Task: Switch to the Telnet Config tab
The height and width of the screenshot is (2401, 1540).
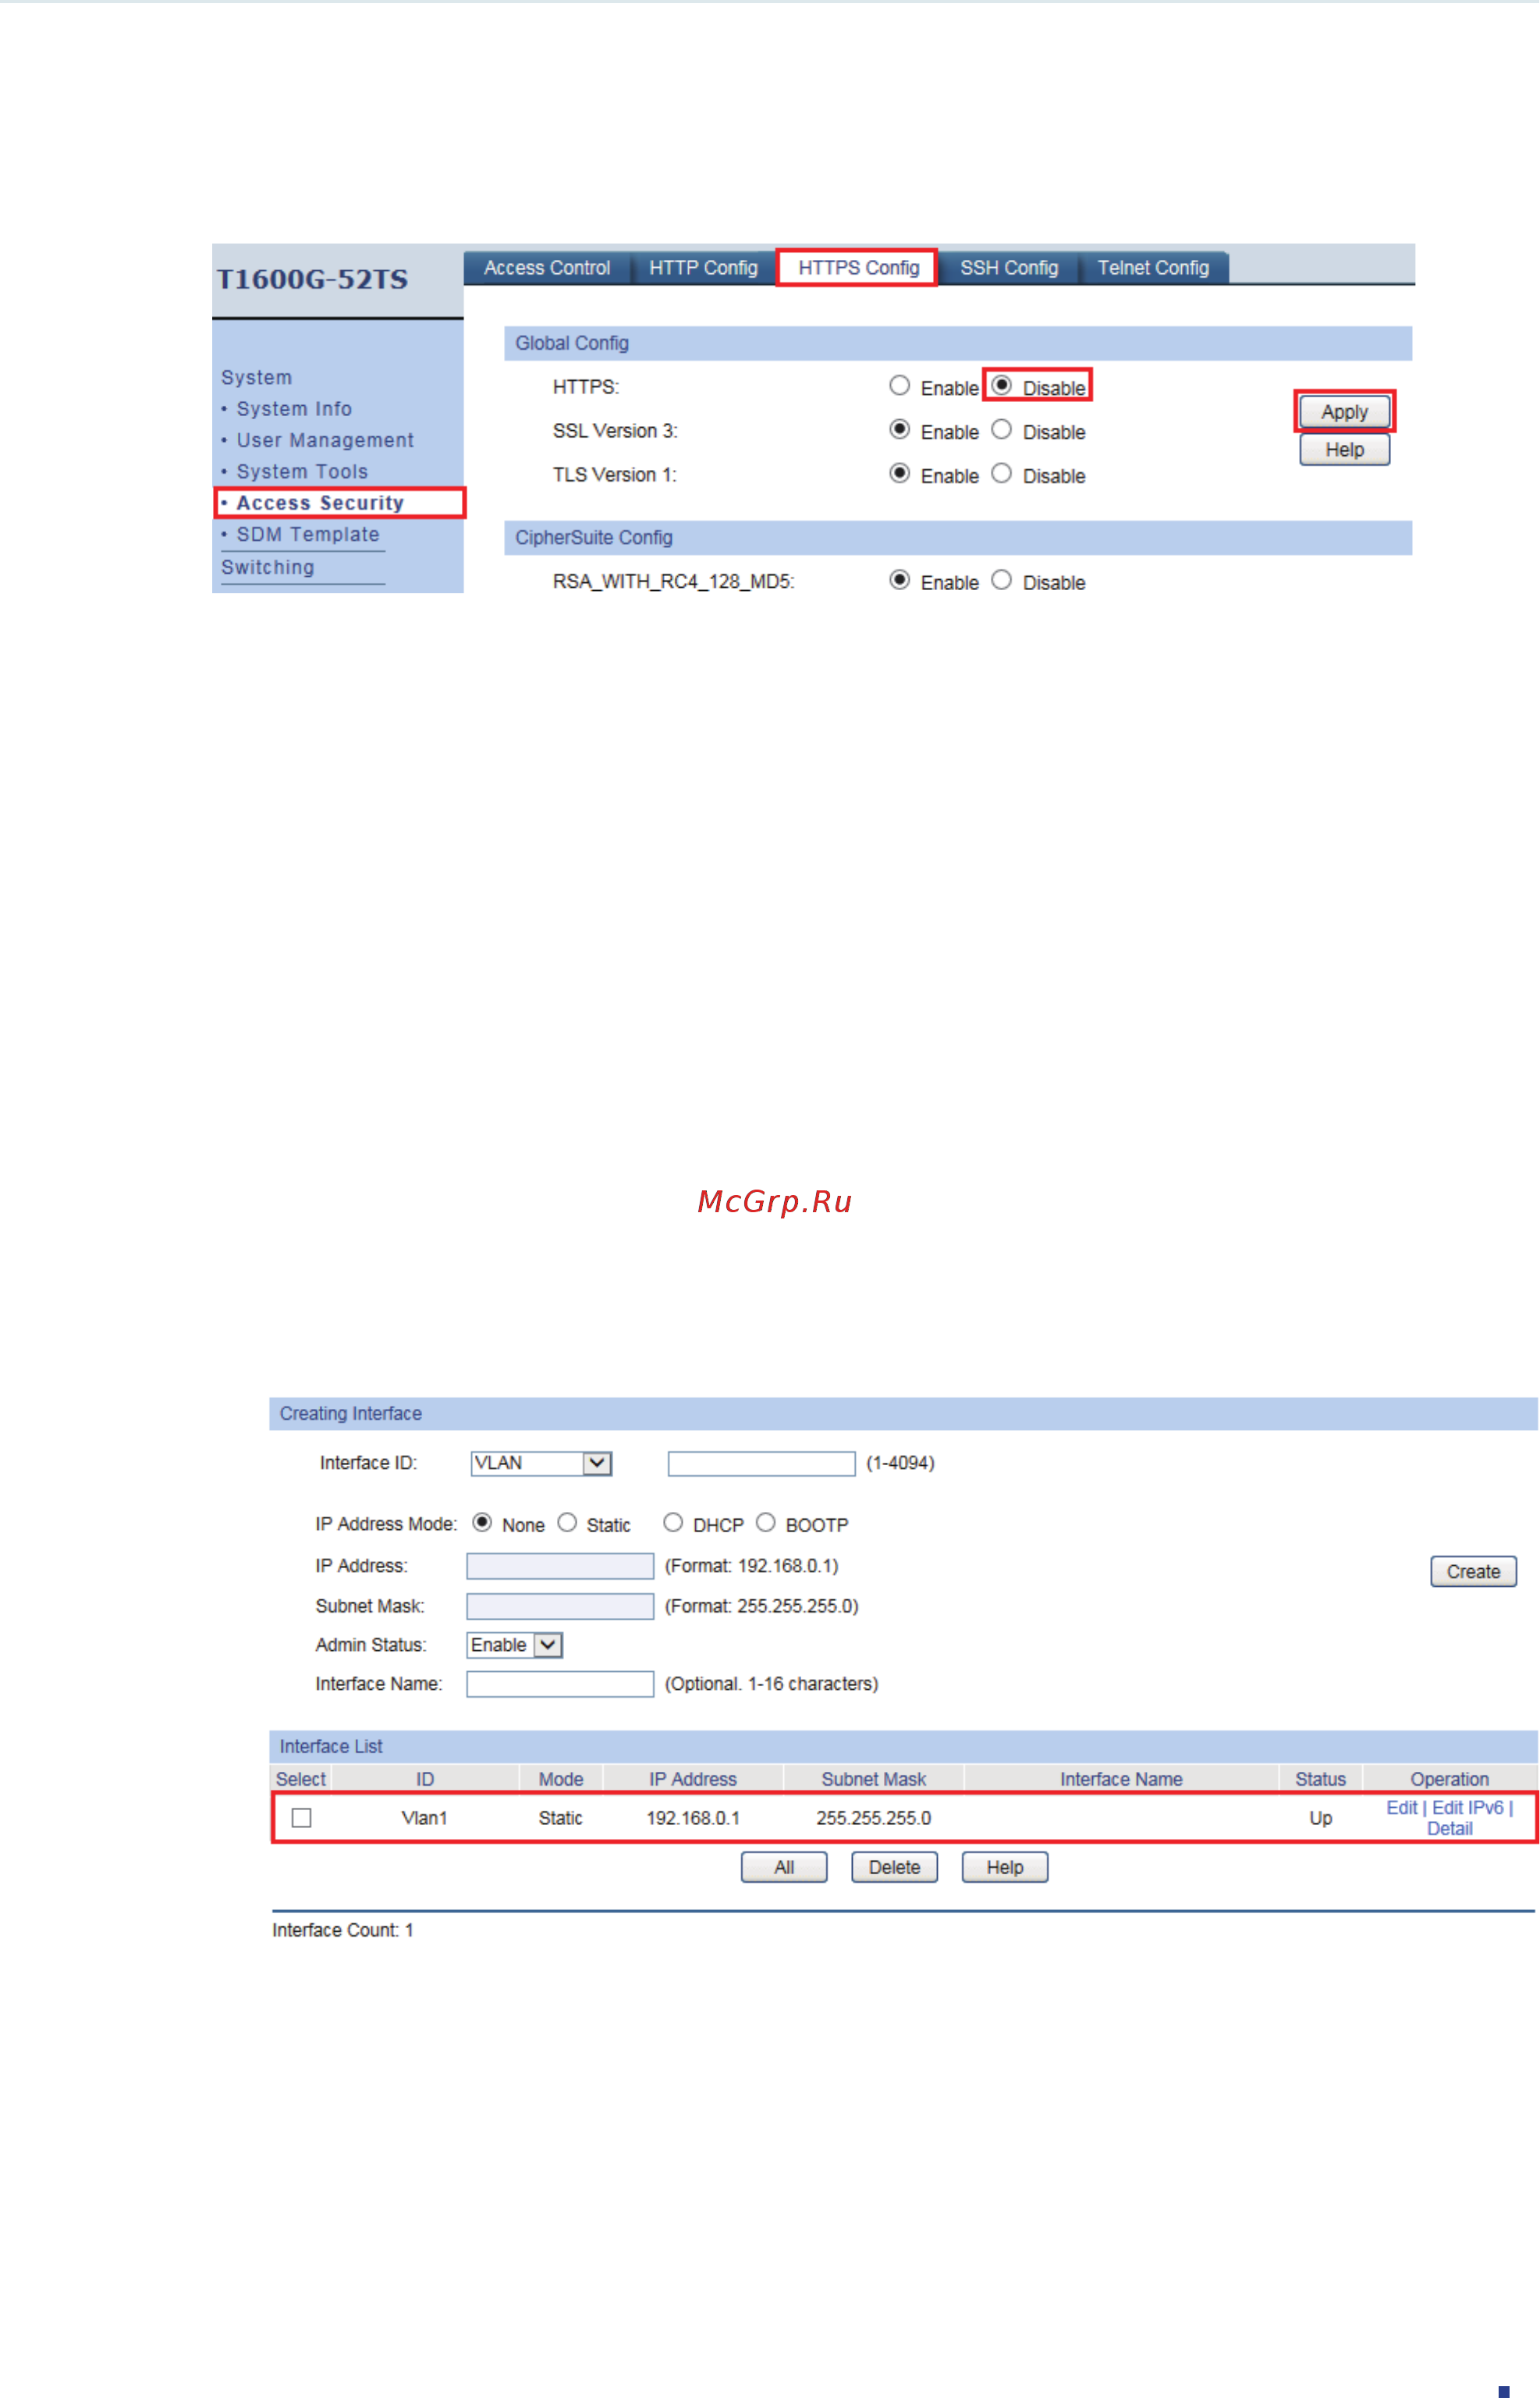Action: pos(1153,268)
